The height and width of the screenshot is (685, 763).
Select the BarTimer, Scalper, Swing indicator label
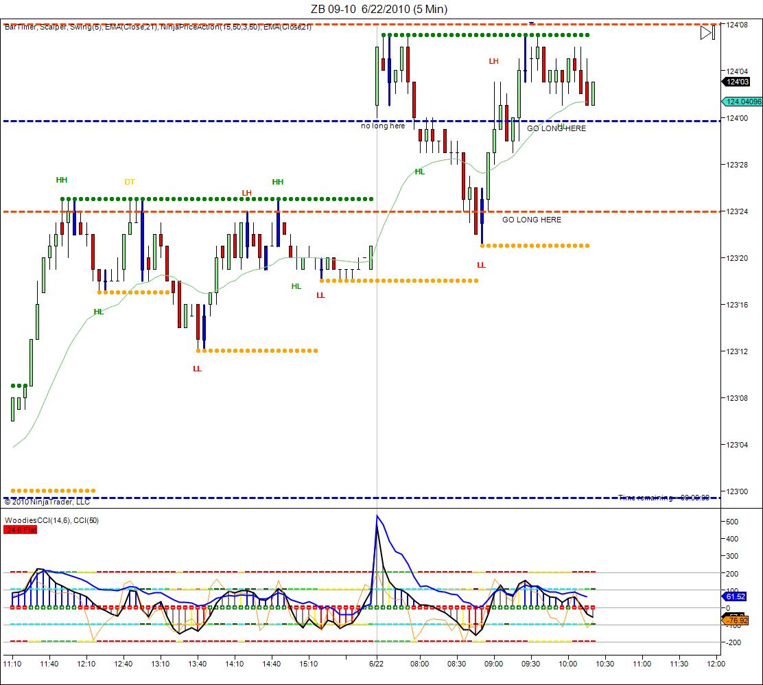[x=158, y=27]
